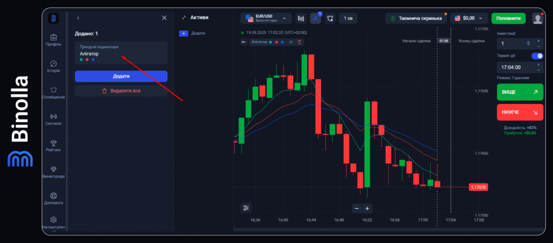Open the EUR/USD asset dropdown
The image size is (553, 243).
[x=266, y=18]
